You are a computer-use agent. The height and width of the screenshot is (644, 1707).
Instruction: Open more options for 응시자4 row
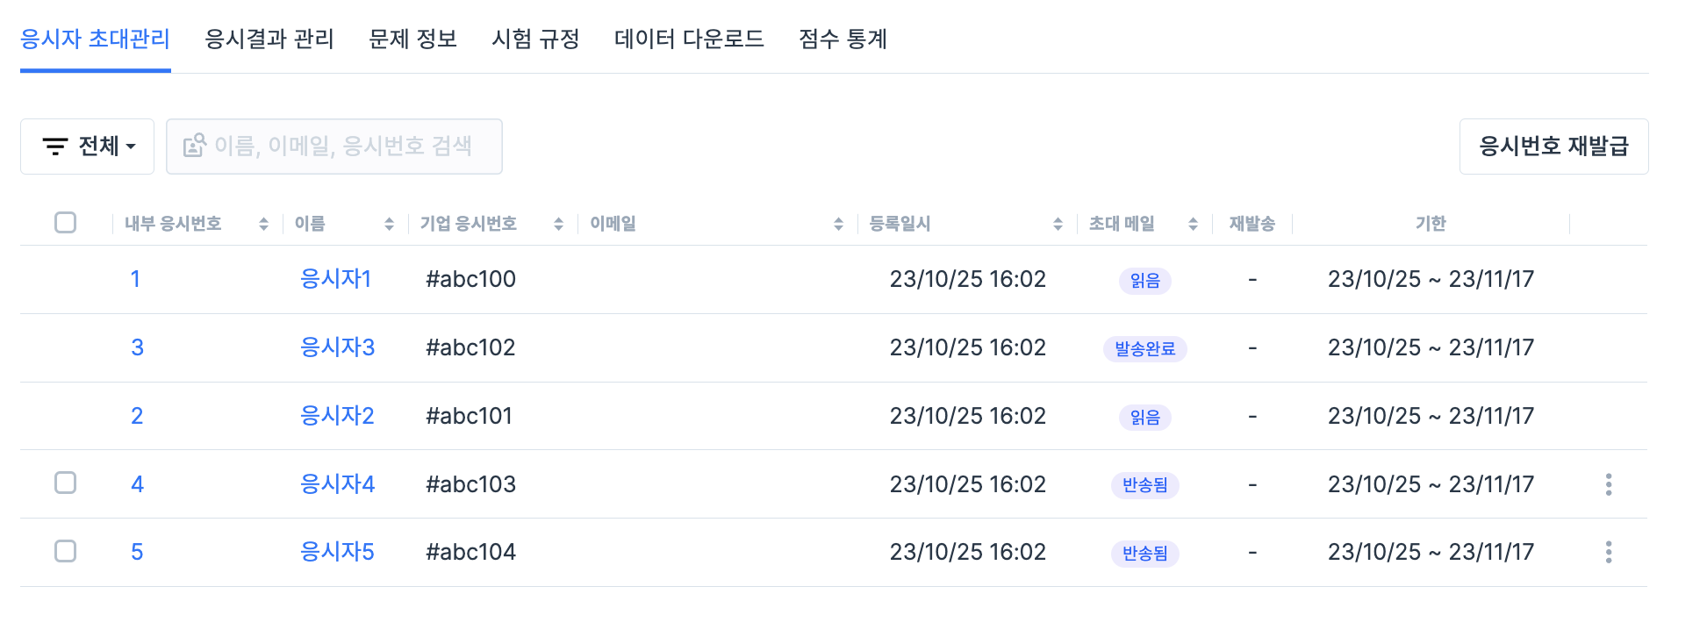1608,484
